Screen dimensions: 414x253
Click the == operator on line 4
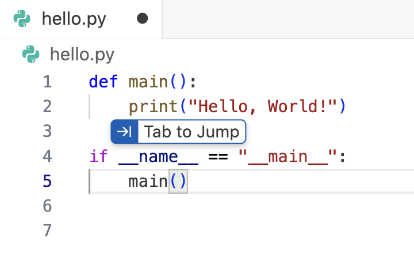tap(218, 157)
